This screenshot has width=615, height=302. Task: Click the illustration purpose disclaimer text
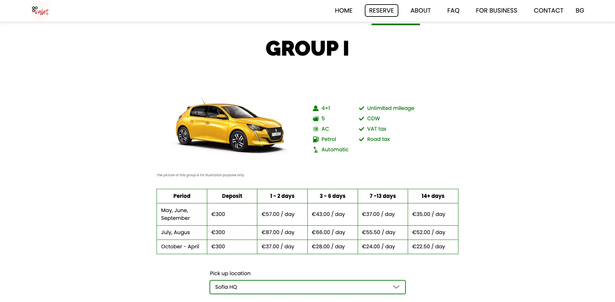(x=200, y=175)
